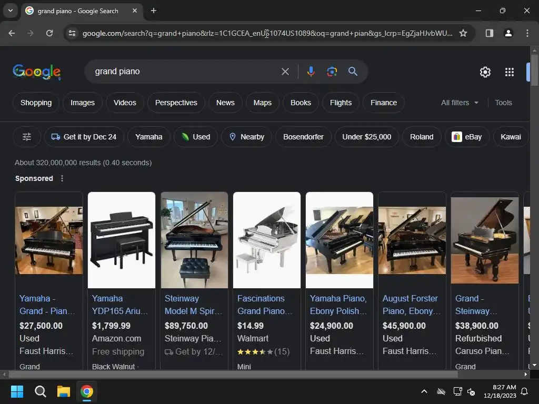The height and width of the screenshot is (404, 539).
Task: Open Chrome three-dot menu
Action: point(527,33)
